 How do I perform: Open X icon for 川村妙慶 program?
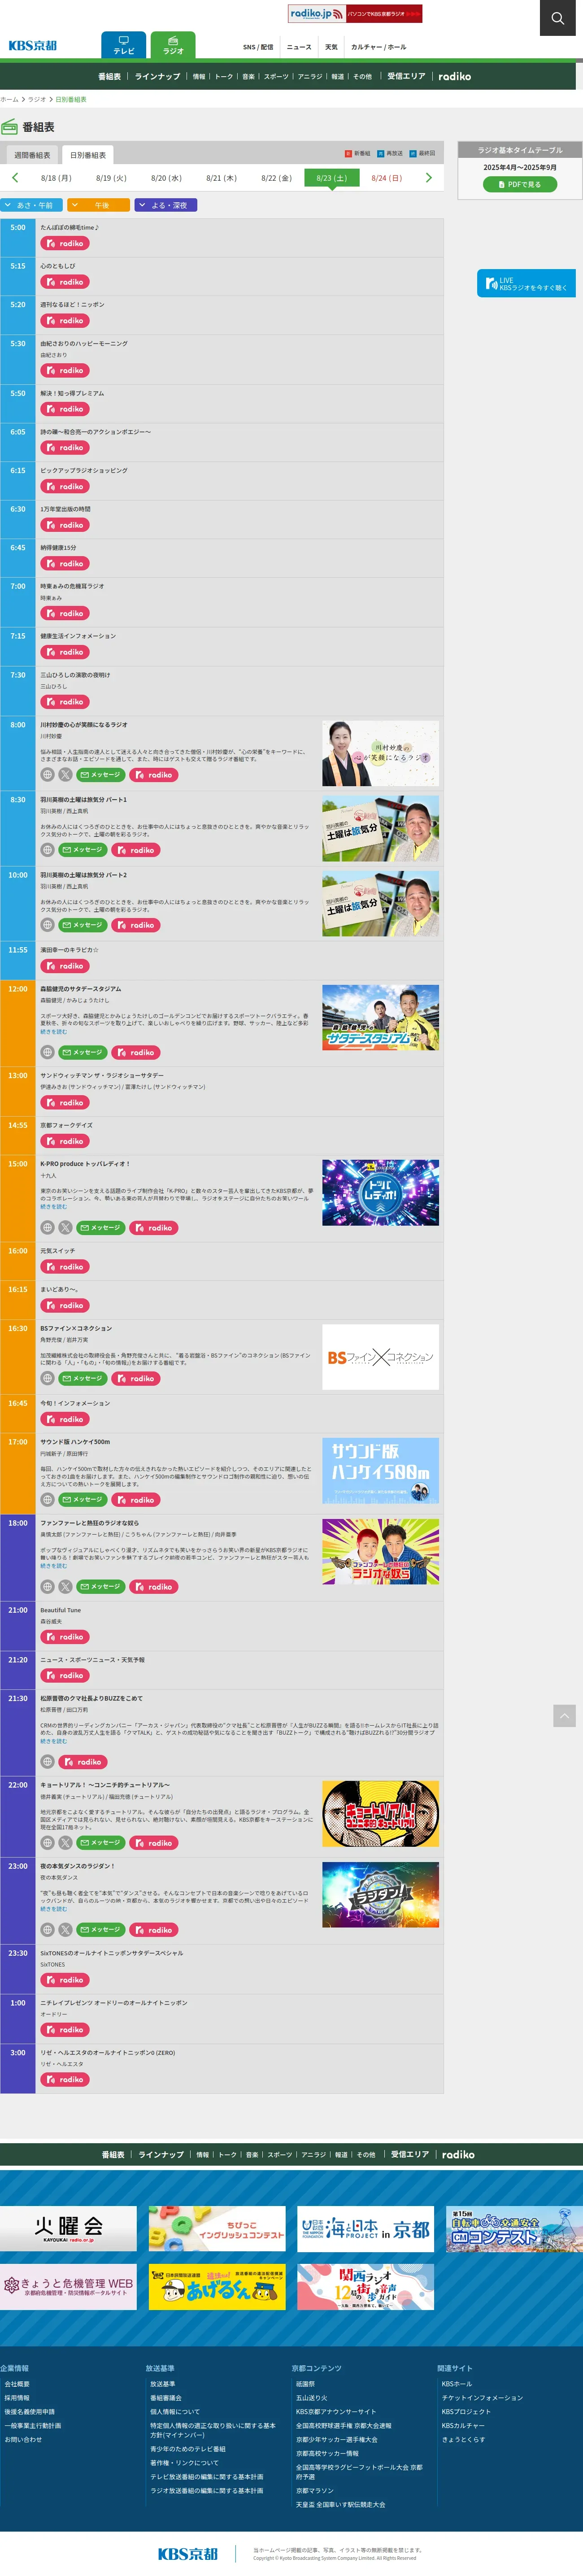(x=65, y=775)
